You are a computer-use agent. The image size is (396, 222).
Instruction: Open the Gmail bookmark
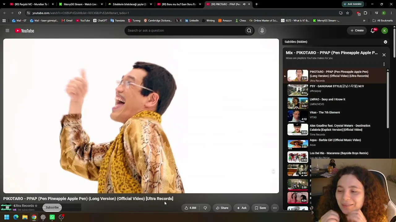click(x=67, y=21)
